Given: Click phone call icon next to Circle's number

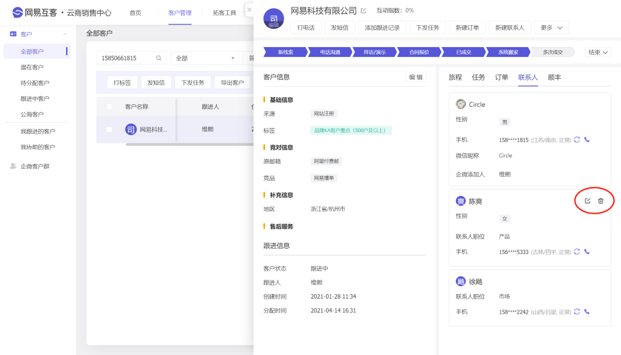Looking at the screenshot, I should [586, 140].
